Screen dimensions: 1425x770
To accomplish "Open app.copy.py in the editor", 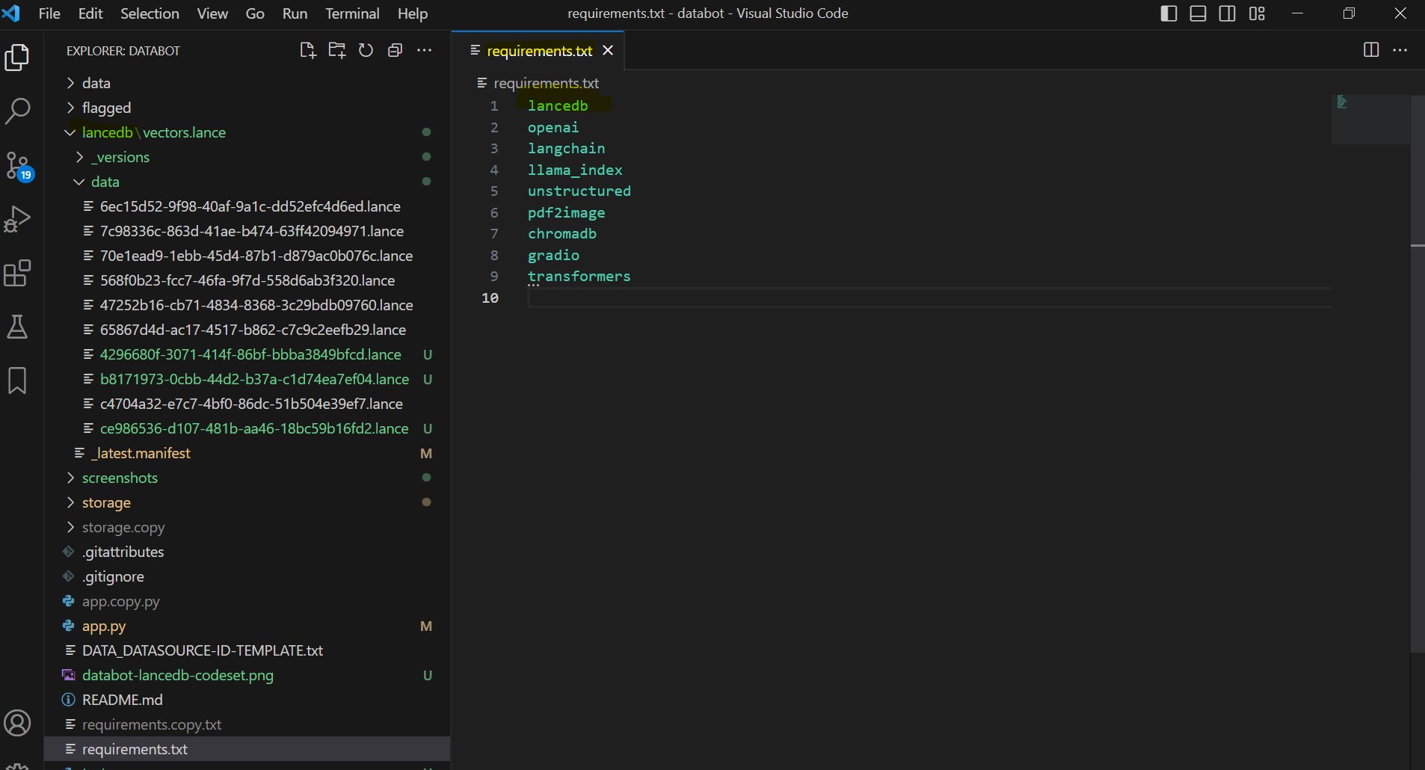I will tap(247, 601).
